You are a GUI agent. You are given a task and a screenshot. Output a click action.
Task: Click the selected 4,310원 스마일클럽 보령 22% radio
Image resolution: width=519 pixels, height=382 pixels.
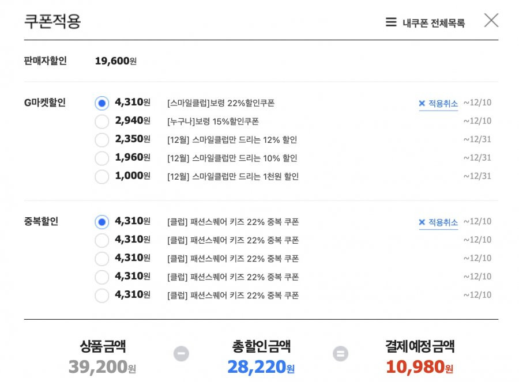coord(102,103)
